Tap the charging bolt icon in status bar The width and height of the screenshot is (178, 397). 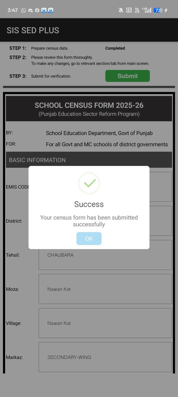pos(166,10)
